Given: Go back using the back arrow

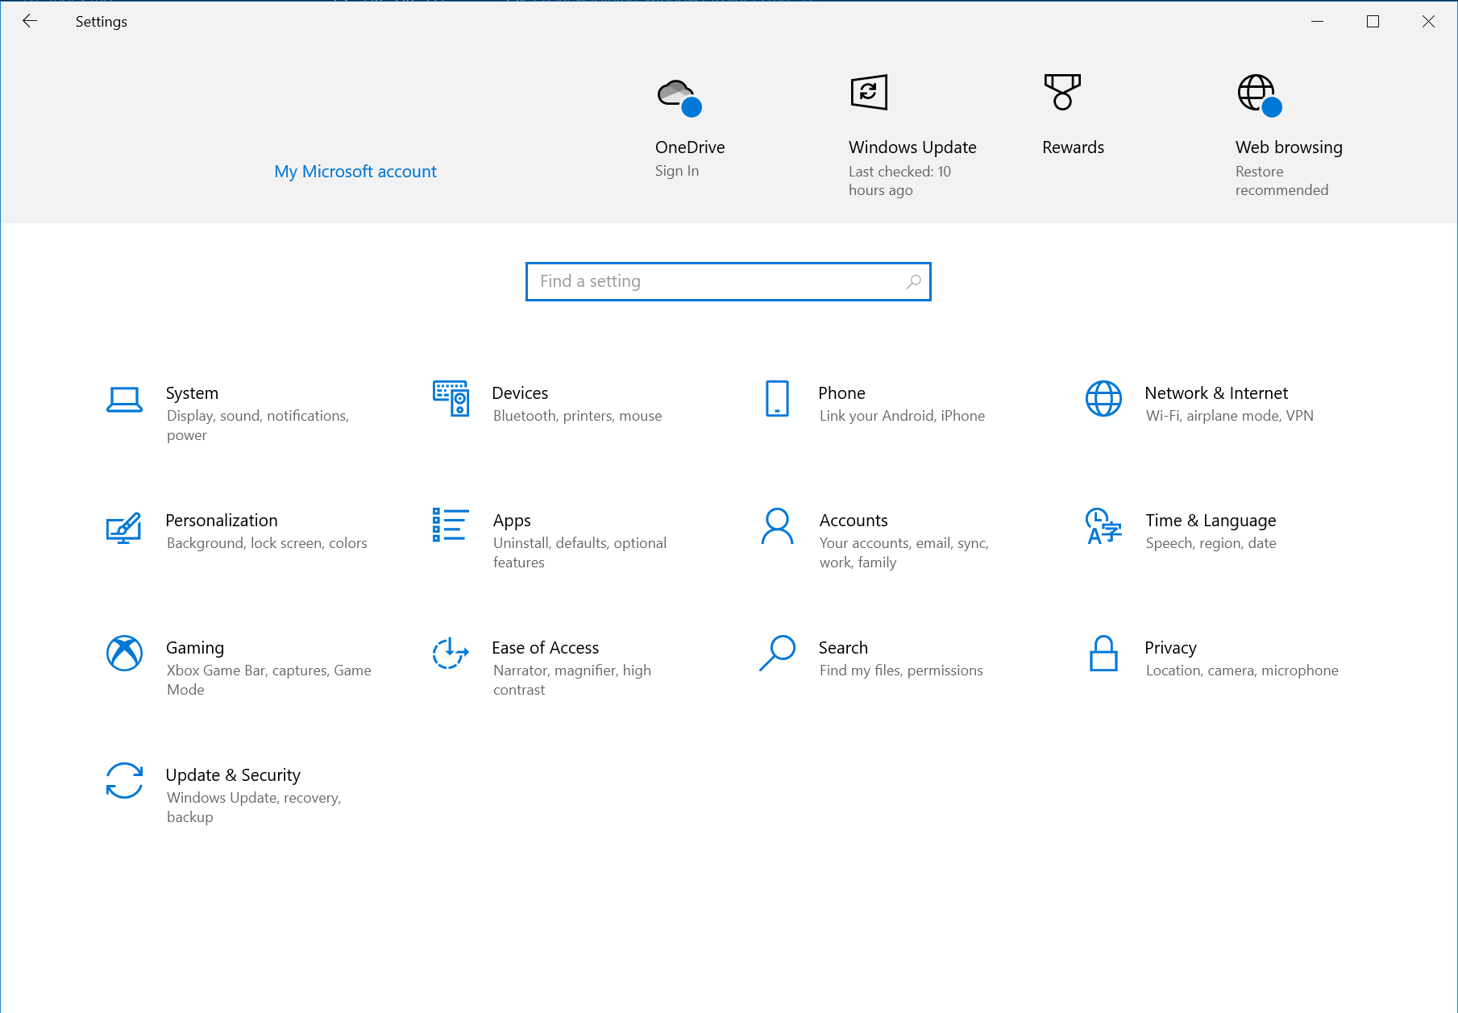Looking at the screenshot, I should click(x=30, y=22).
